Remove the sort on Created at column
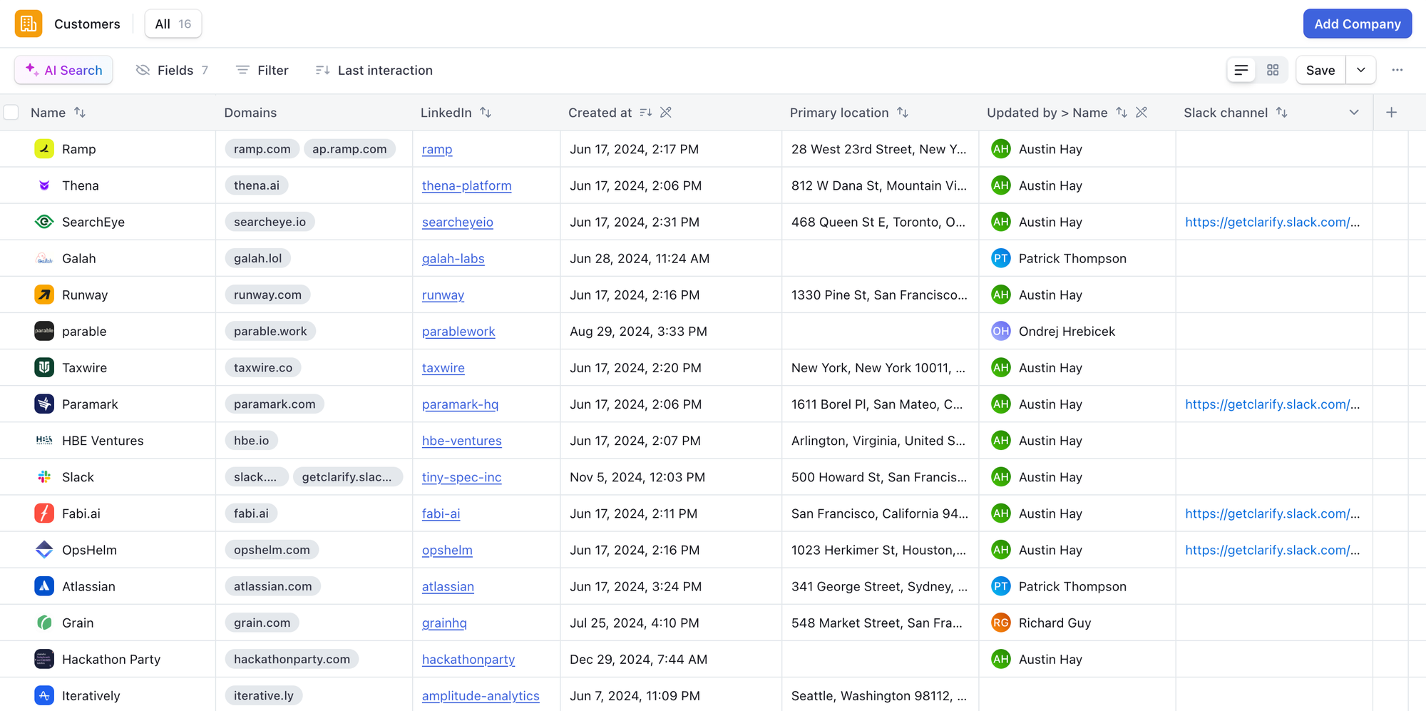Image resolution: width=1426 pixels, height=711 pixels. (666, 113)
